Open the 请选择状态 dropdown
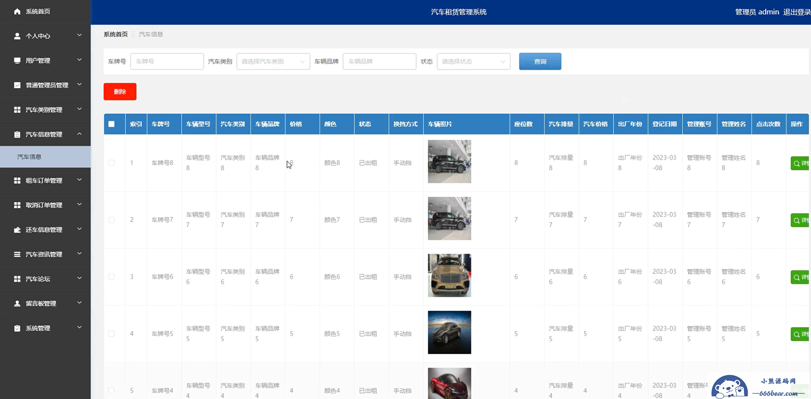 [474, 61]
